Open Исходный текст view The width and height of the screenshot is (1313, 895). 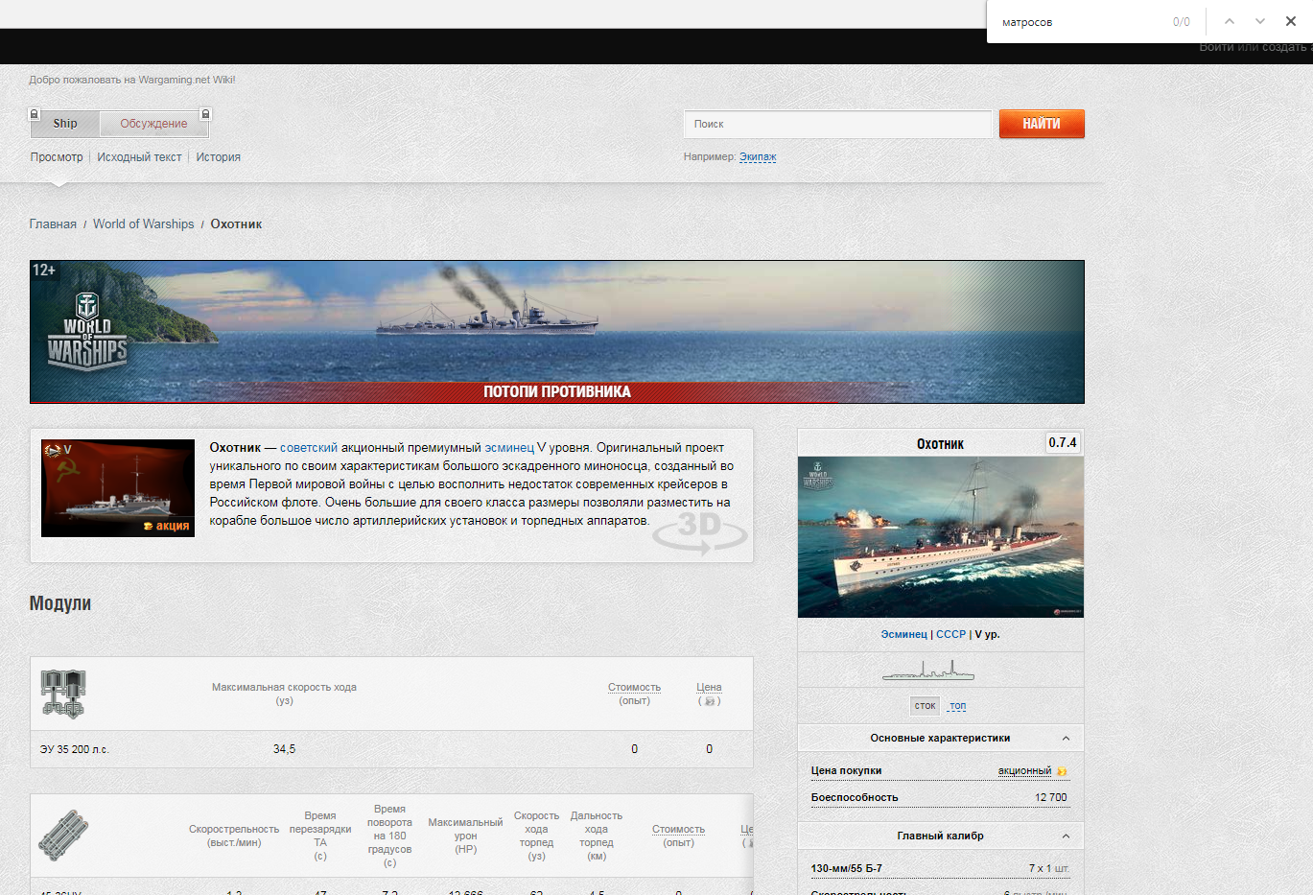point(139,157)
